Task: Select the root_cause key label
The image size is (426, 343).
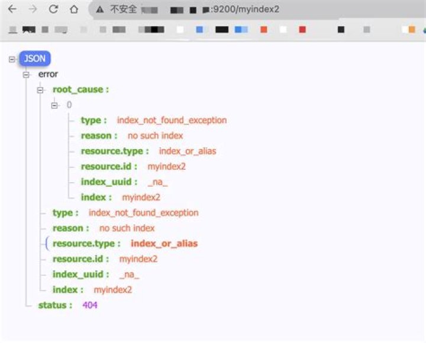Action: 80,90
